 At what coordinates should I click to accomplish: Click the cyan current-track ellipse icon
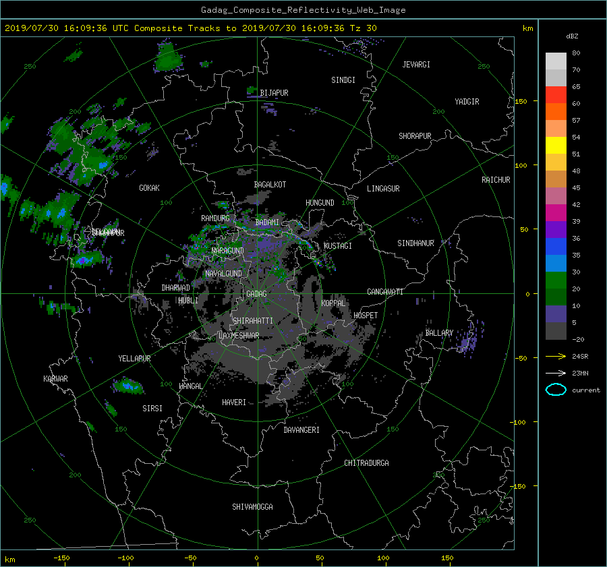556,390
